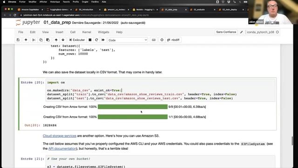This screenshot has height=168, width=298.
Task: Copy selected cells icon
Action: coord(41,40)
